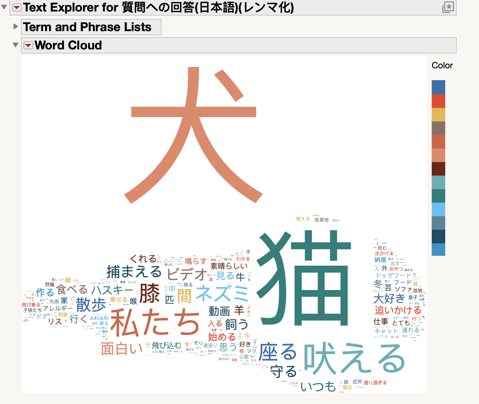Click the Color legend title

(442, 65)
